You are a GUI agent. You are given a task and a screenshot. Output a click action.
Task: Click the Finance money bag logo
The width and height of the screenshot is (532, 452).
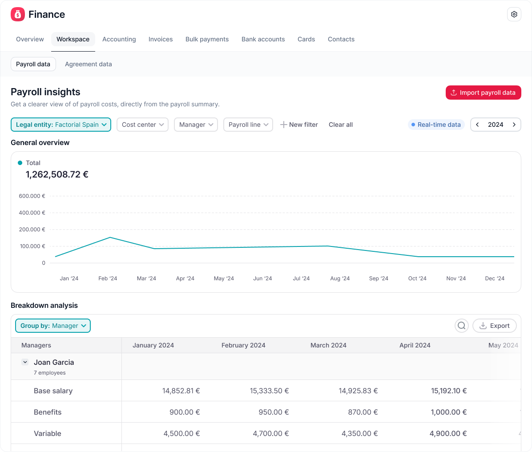(18, 14)
